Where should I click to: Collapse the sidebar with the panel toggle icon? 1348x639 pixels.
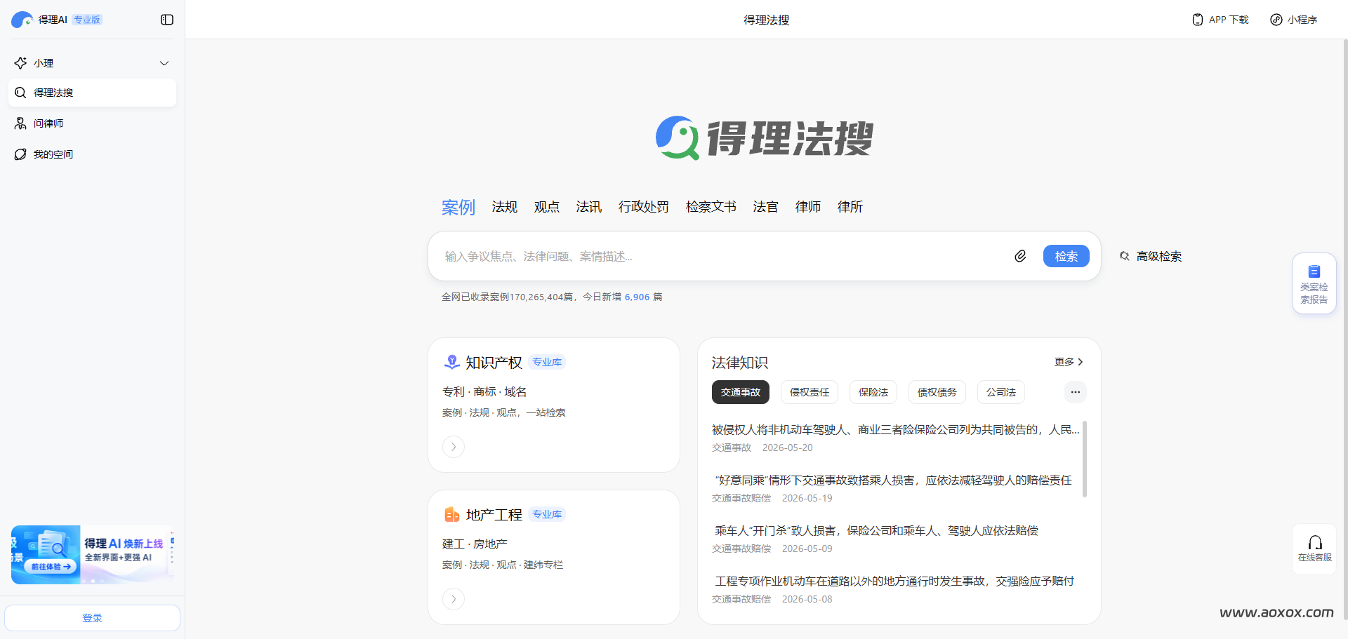coord(167,20)
